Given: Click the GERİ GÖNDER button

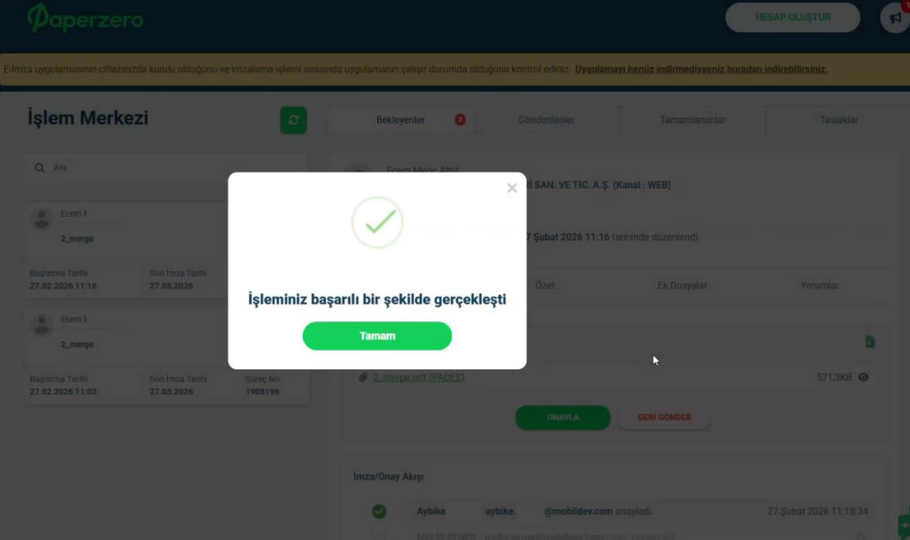Looking at the screenshot, I should point(664,417).
